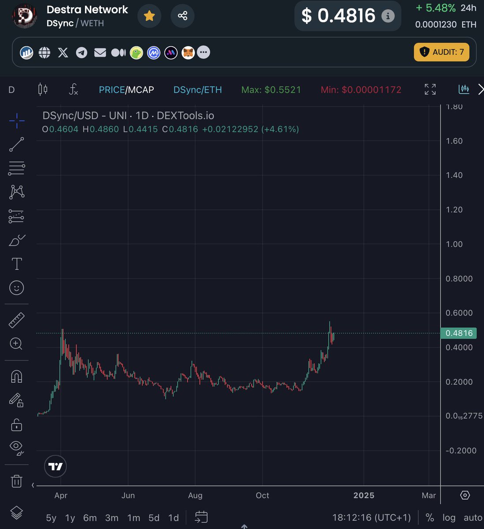This screenshot has height=529, width=484.
Task: Click the TradingView logo
Action: point(56,466)
